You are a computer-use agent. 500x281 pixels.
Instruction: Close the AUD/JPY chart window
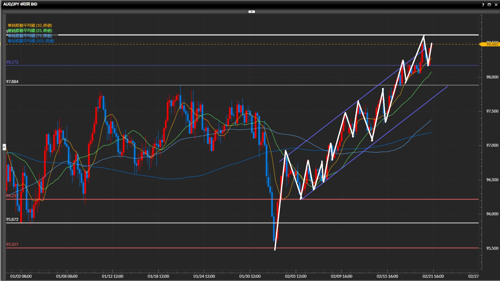pyautogui.click(x=496, y=5)
